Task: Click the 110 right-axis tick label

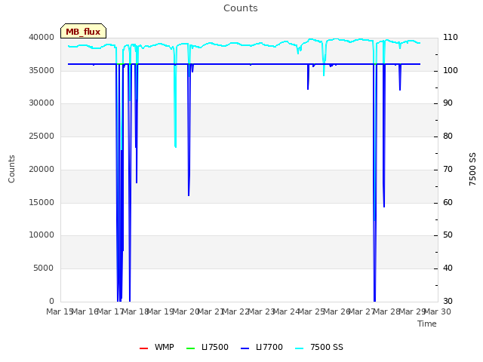Action: click(451, 38)
